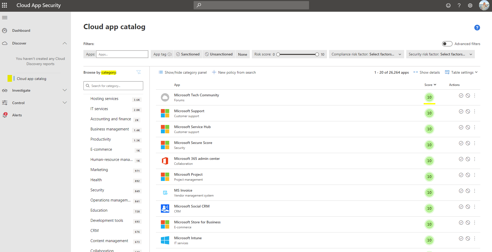Select the Unsanctioned app tag filter

(219, 54)
